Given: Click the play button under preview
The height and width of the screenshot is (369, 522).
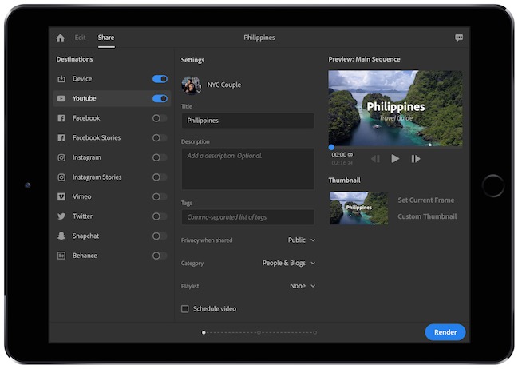Looking at the screenshot, I should tap(395, 159).
